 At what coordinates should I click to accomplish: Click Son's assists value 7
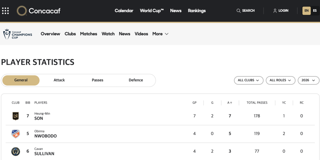pos(230,116)
